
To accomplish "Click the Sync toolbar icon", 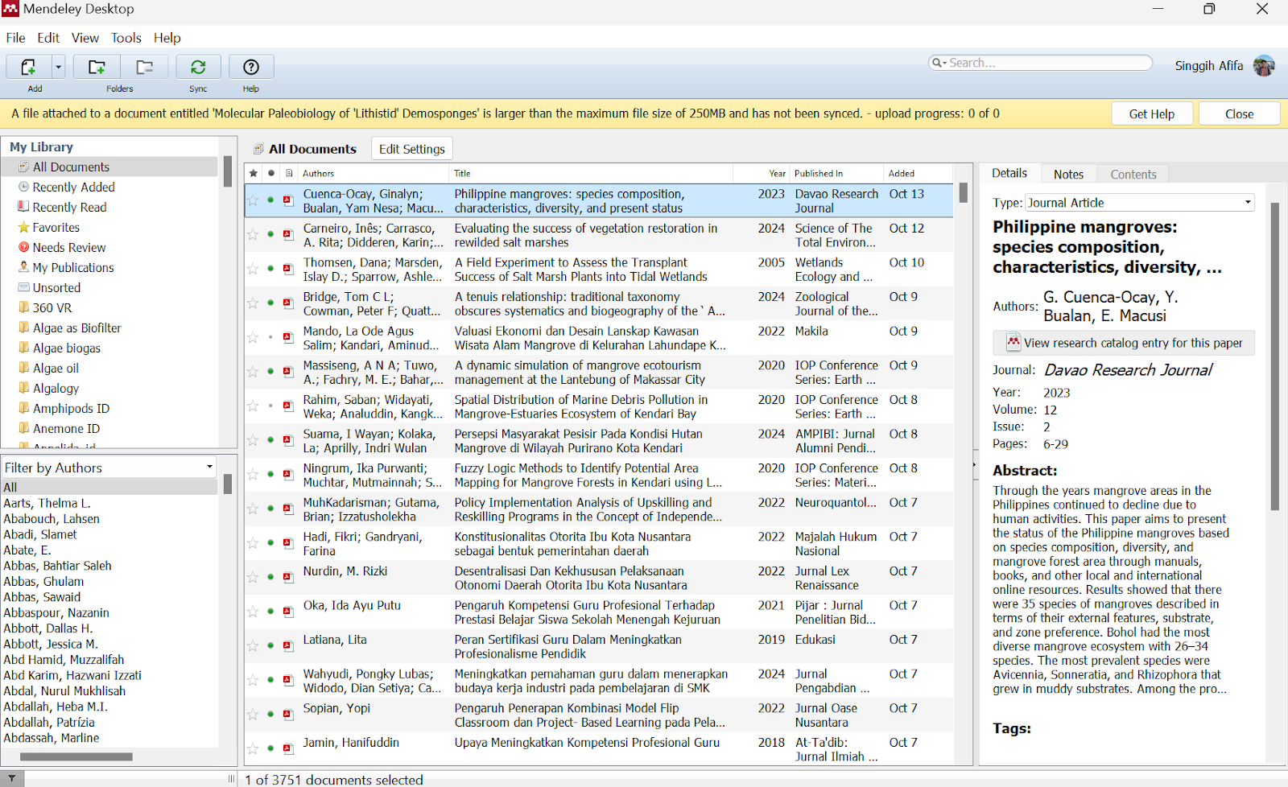I will coord(198,67).
